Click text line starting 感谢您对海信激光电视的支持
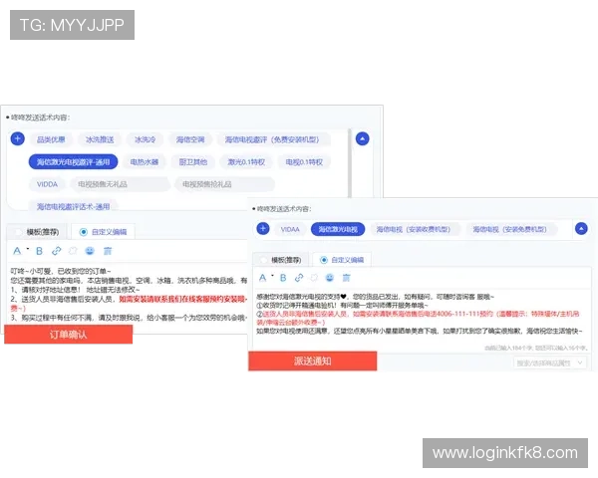The height and width of the screenshot is (478, 598). point(375,297)
